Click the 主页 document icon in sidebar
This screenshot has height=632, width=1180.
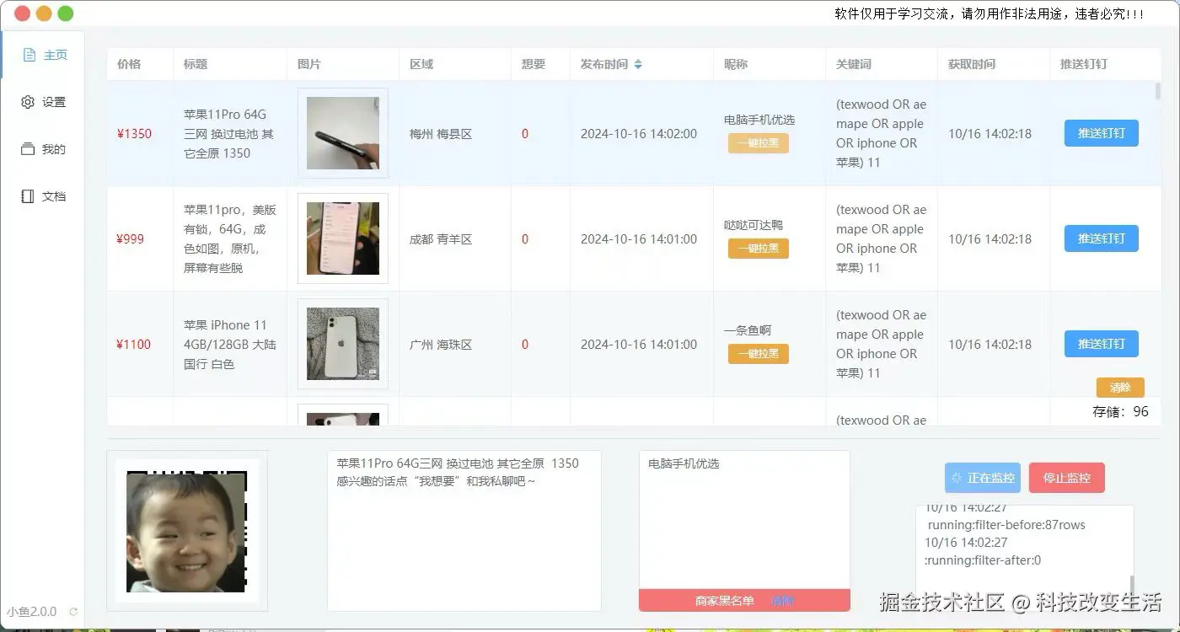(x=27, y=54)
